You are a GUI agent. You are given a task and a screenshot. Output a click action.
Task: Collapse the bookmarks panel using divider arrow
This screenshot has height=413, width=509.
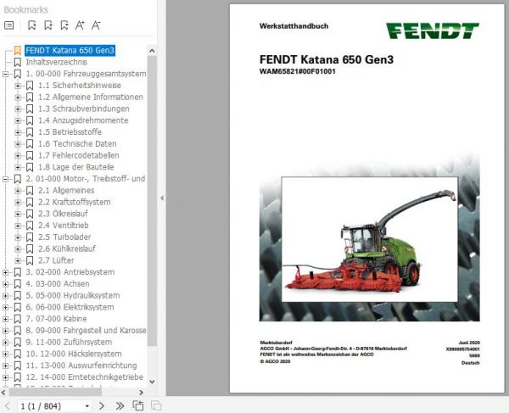[x=162, y=198]
